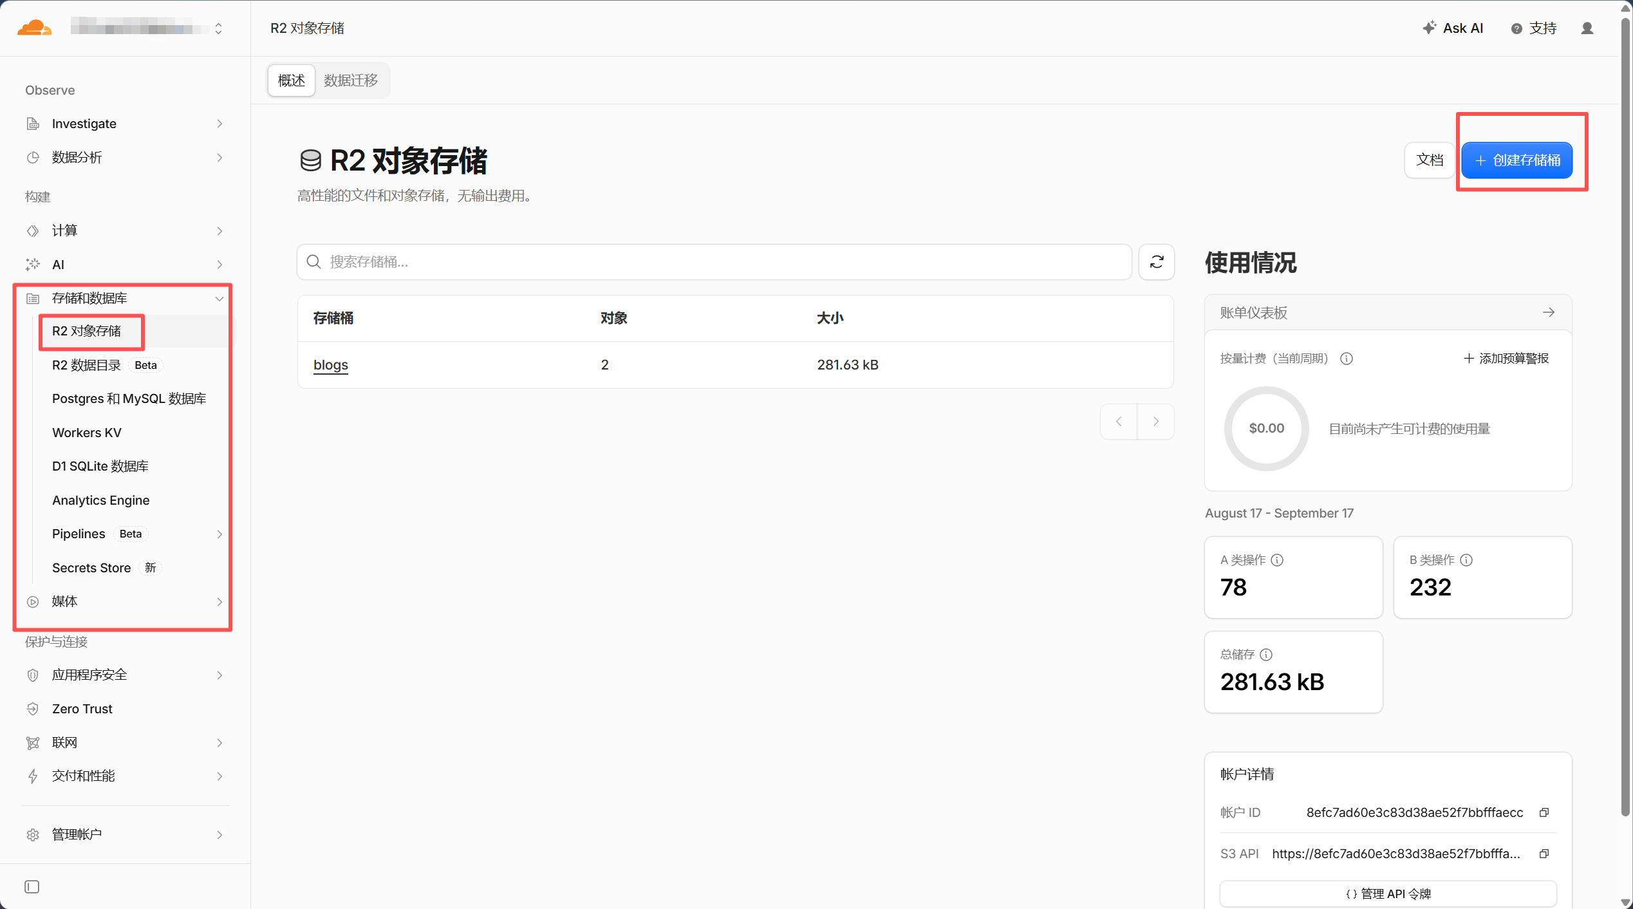Click the 存储和数据库 storage icon

point(33,298)
